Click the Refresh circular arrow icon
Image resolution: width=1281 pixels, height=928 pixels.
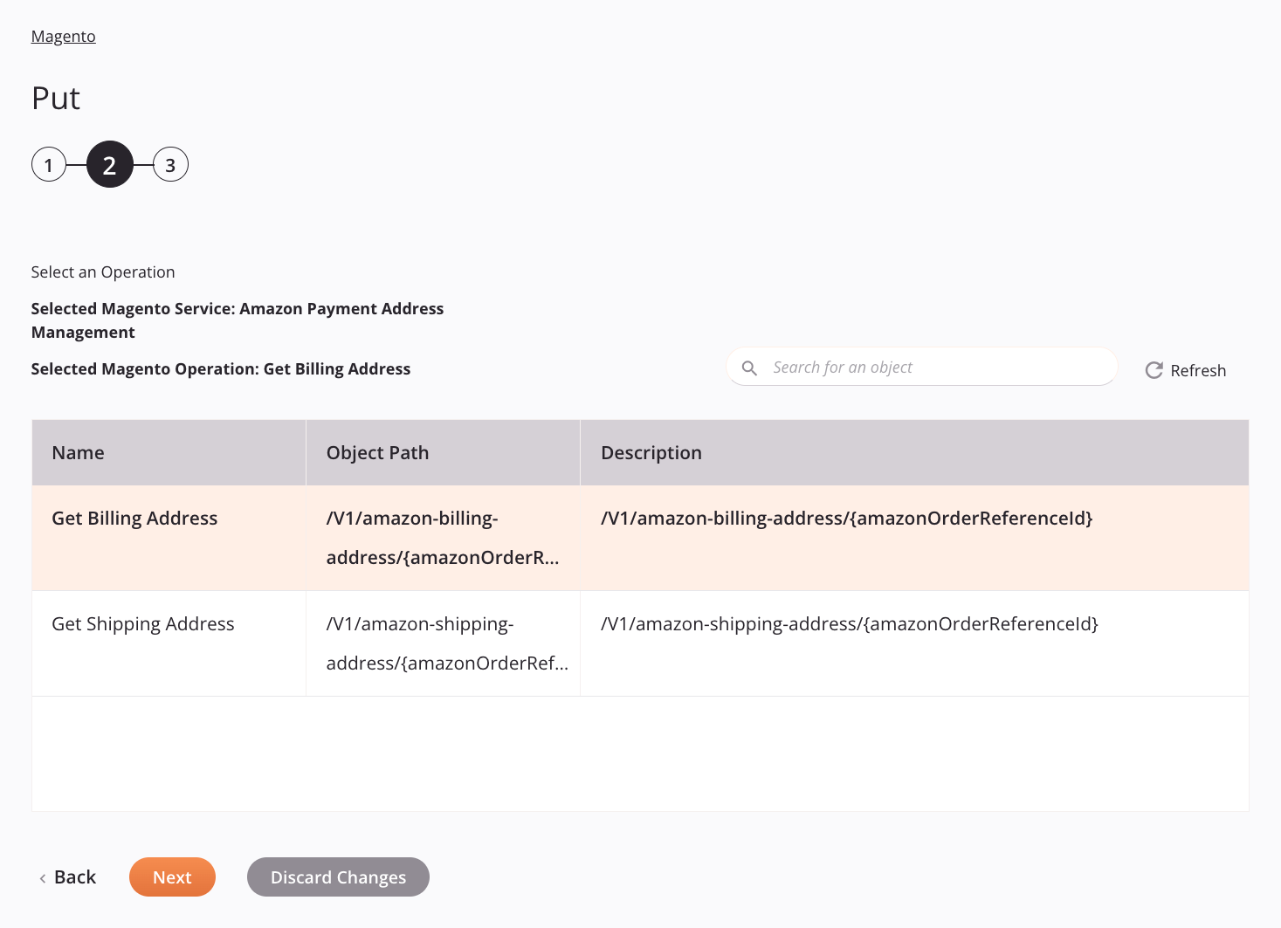(1154, 370)
